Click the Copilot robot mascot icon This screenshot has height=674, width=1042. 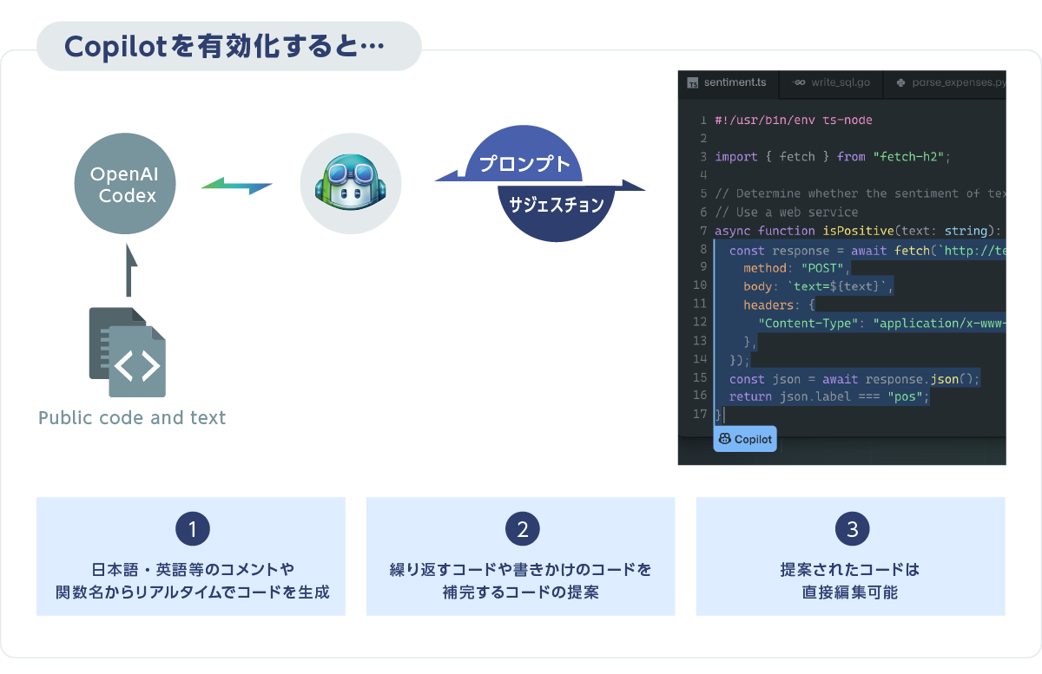click(x=351, y=183)
